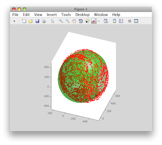
Task: Choose the Pan hand tool
Action: click(x=74, y=21)
